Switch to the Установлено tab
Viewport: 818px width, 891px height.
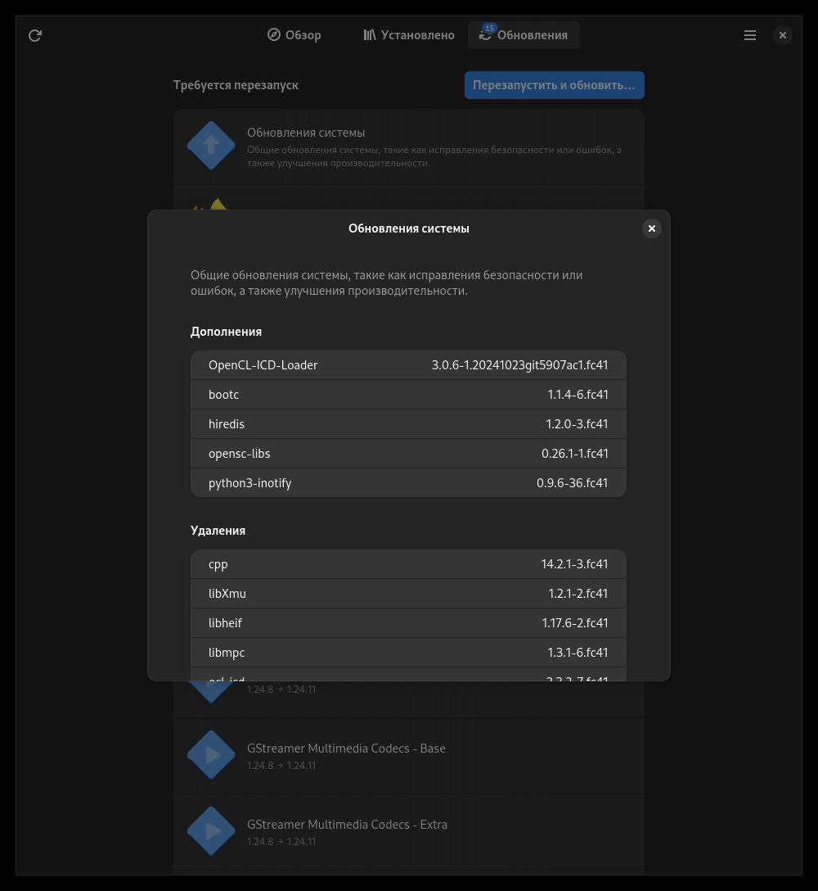tap(409, 35)
